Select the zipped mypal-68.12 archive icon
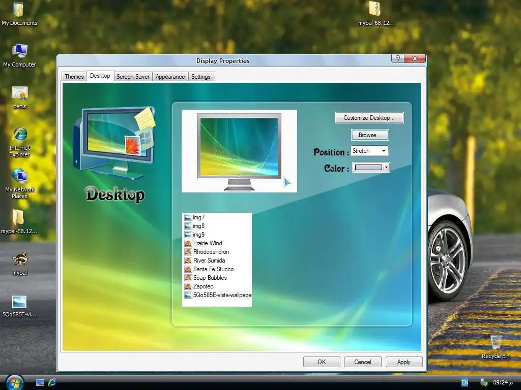 coord(376,14)
